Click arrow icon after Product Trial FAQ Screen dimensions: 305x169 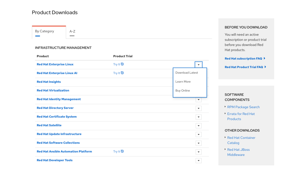[x=265, y=67]
